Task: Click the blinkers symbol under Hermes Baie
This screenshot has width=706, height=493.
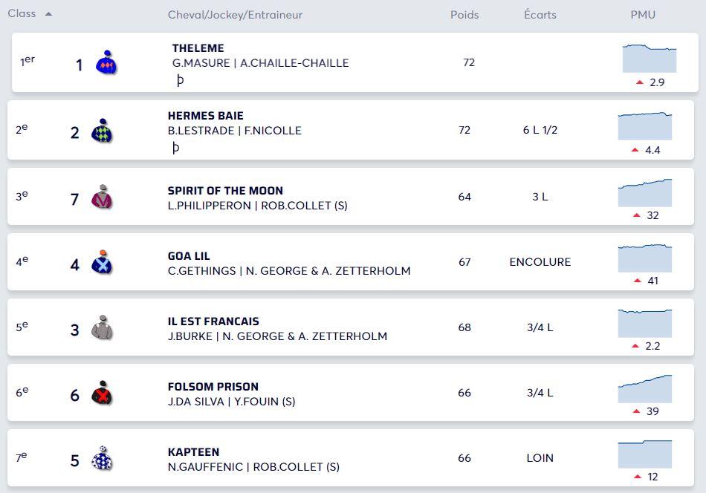Action: 175,148
